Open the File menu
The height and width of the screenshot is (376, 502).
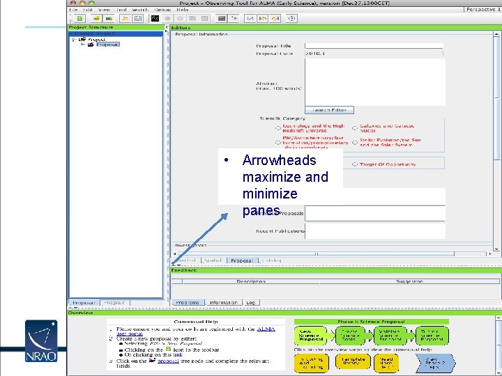[x=73, y=10]
